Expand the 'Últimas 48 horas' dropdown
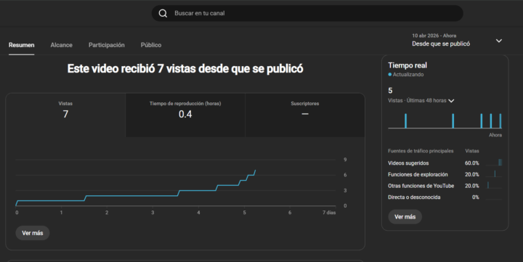 click(421, 100)
